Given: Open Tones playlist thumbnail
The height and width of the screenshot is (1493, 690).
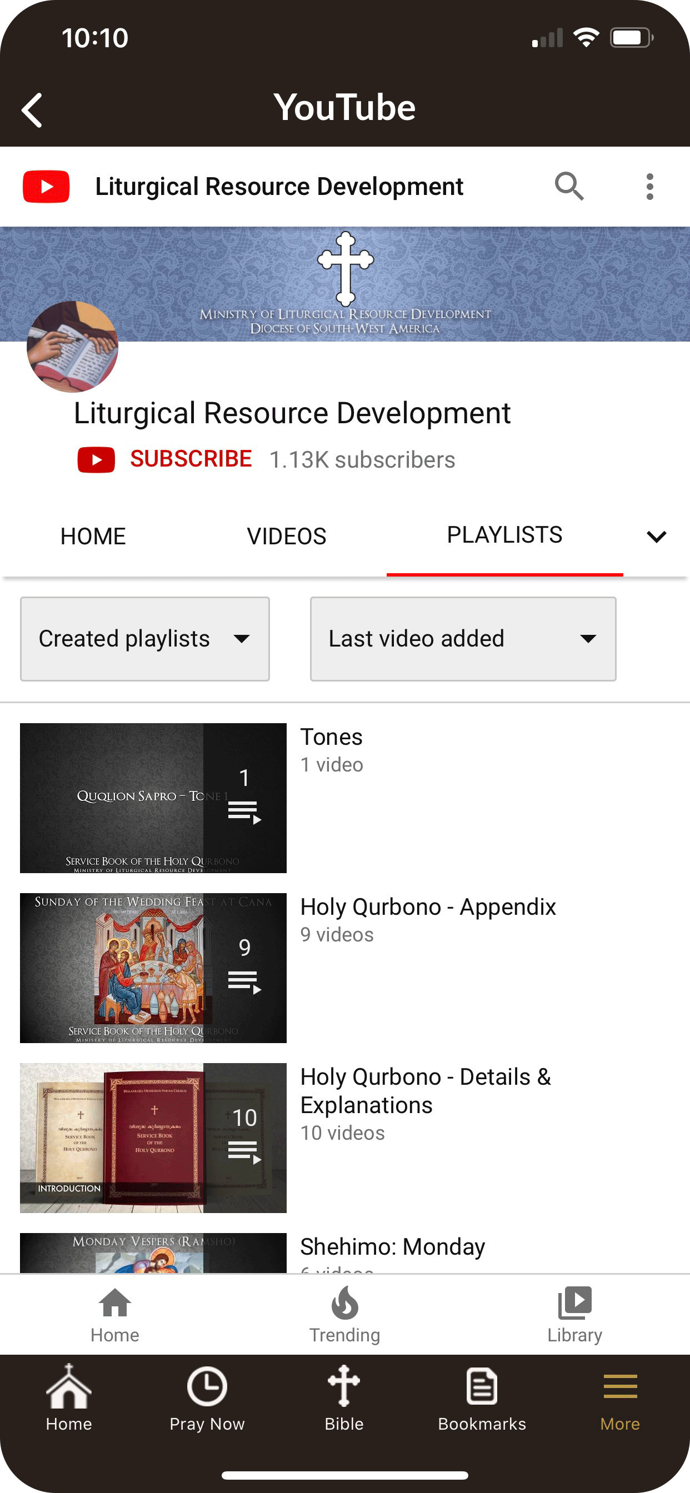Looking at the screenshot, I should [153, 798].
